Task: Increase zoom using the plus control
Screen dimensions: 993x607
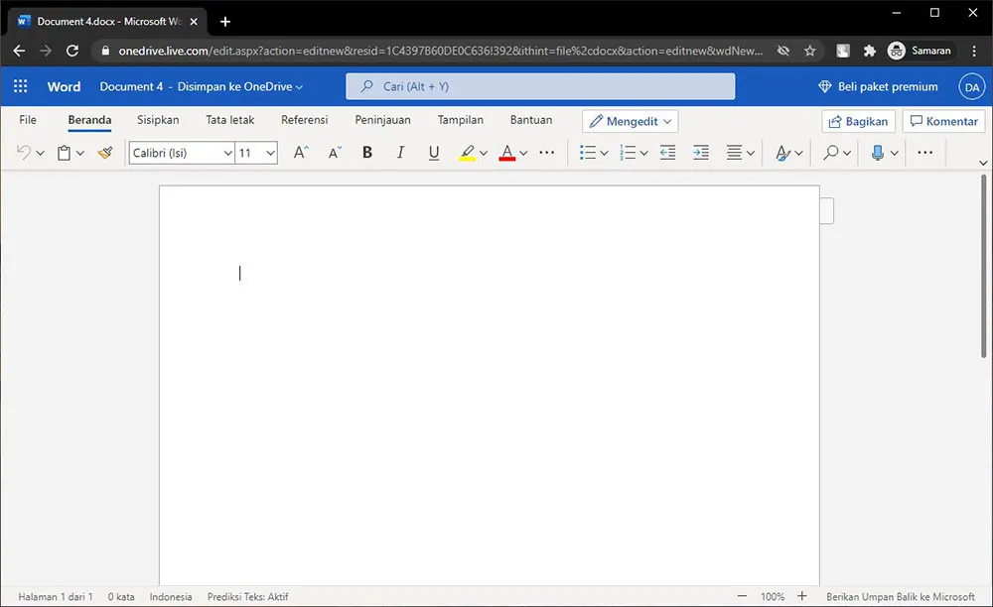Action: (x=802, y=596)
